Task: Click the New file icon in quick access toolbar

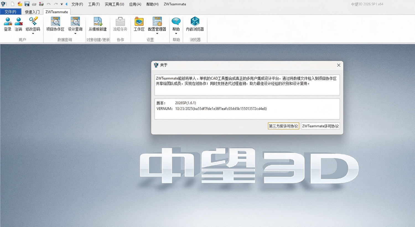Action: pyautogui.click(x=12, y=4)
